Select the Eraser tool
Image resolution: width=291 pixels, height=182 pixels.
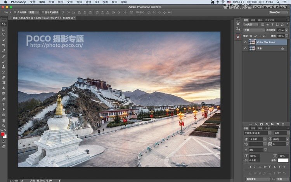pyautogui.click(x=3, y=77)
